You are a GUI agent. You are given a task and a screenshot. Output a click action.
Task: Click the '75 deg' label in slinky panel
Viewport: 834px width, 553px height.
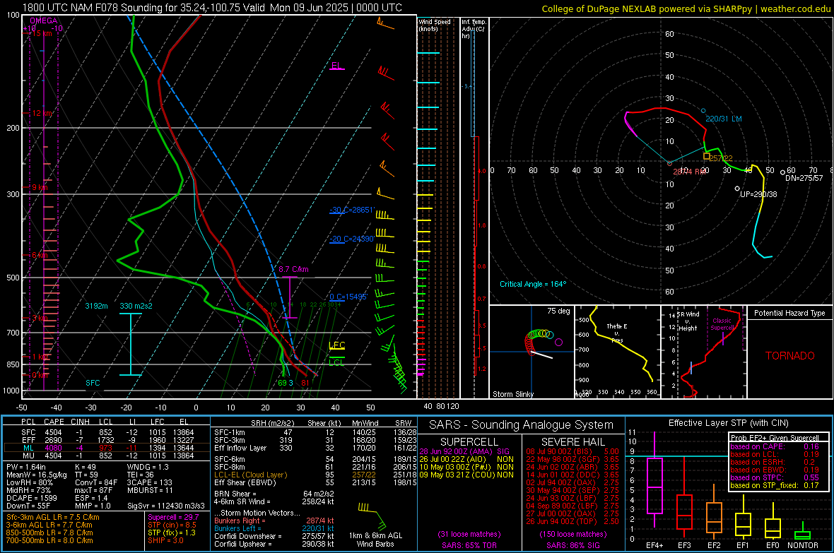[x=558, y=311]
